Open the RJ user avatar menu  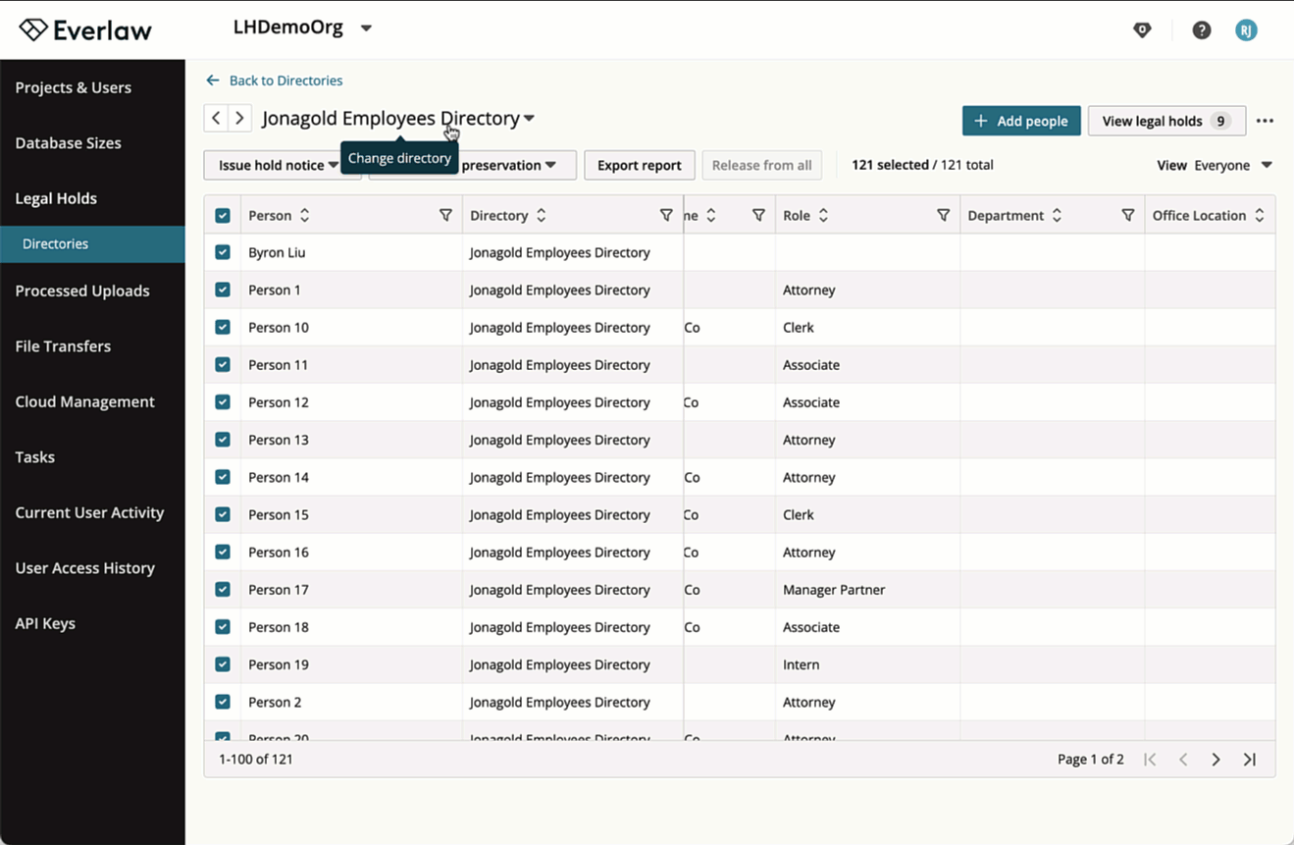(x=1246, y=30)
